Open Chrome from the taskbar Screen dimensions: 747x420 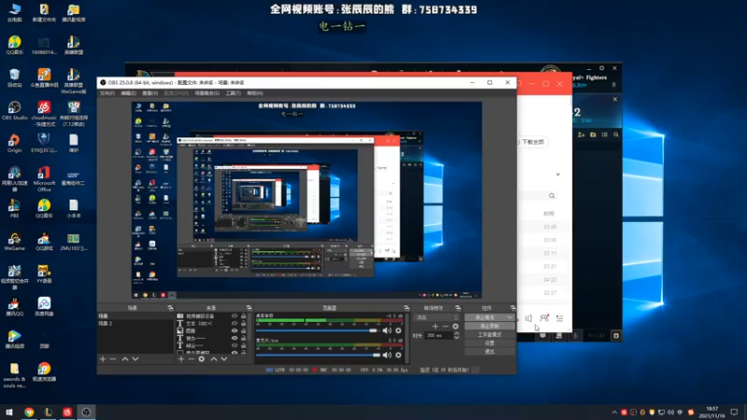(x=29, y=413)
